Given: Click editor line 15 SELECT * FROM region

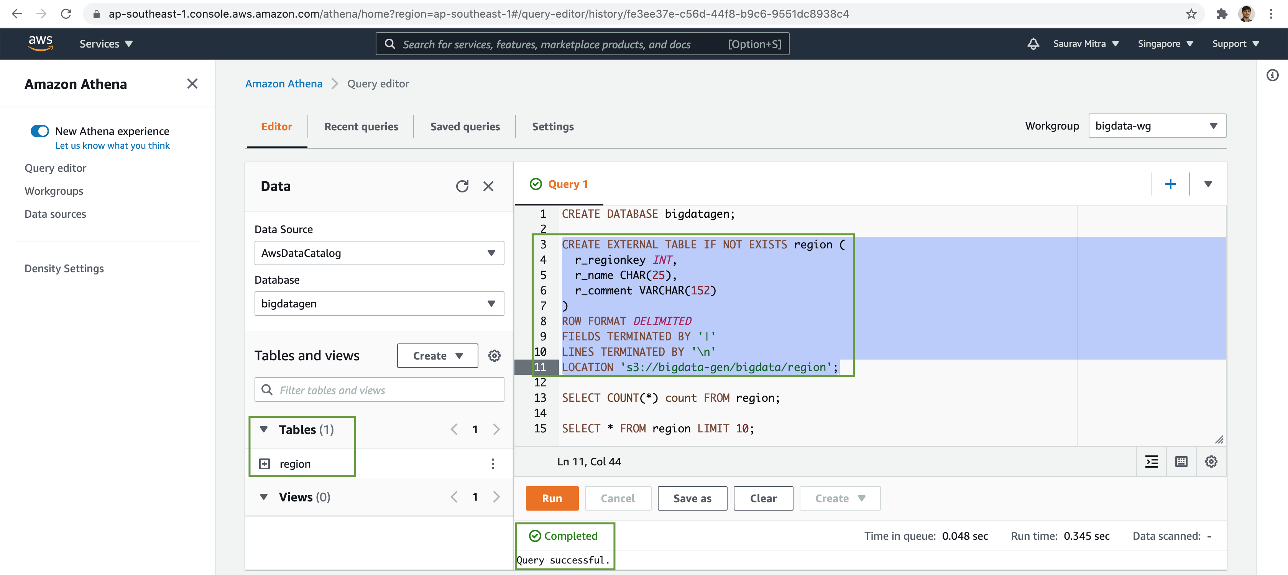Looking at the screenshot, I should [x=657, y=429].
